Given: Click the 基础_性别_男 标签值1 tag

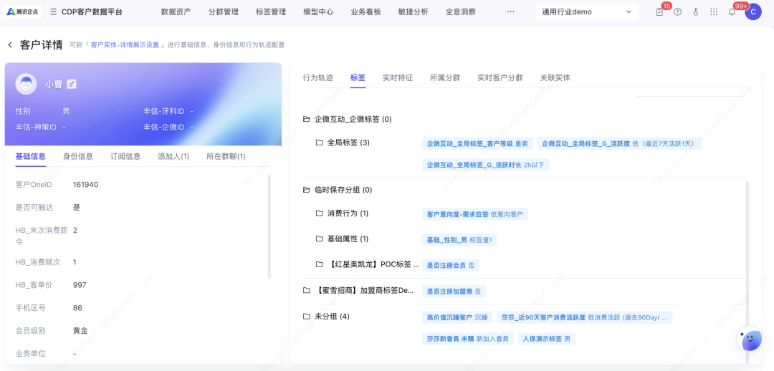Looking at the screenshot, I should [459, 240].
